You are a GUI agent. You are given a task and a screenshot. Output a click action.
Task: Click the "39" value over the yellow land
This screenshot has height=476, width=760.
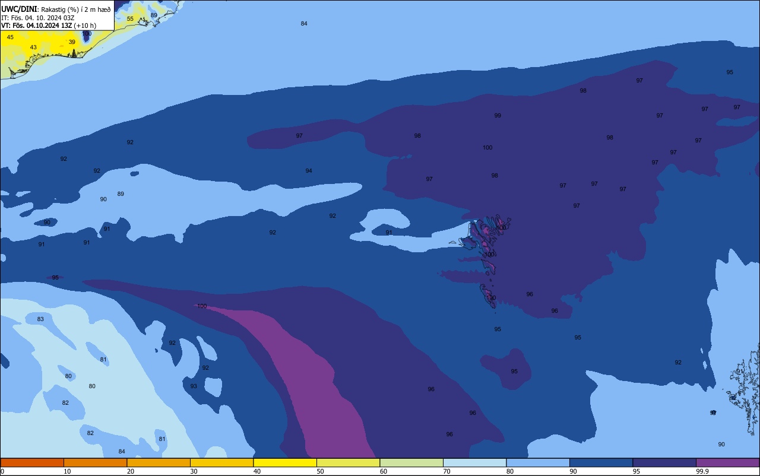click(72, 42)
